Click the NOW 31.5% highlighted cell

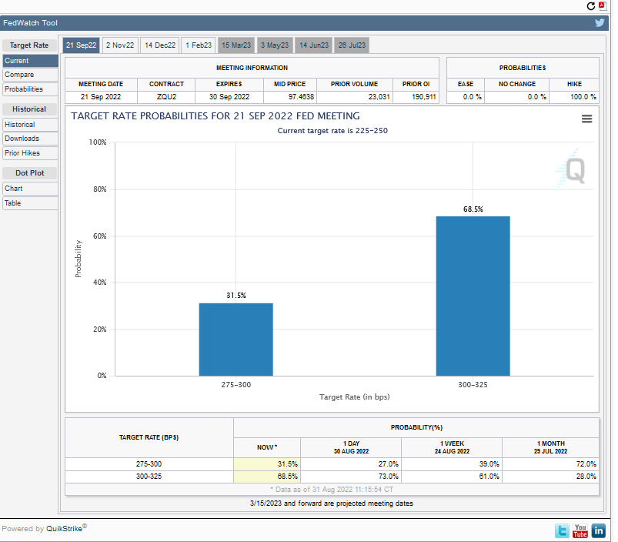tap(267, 464)
